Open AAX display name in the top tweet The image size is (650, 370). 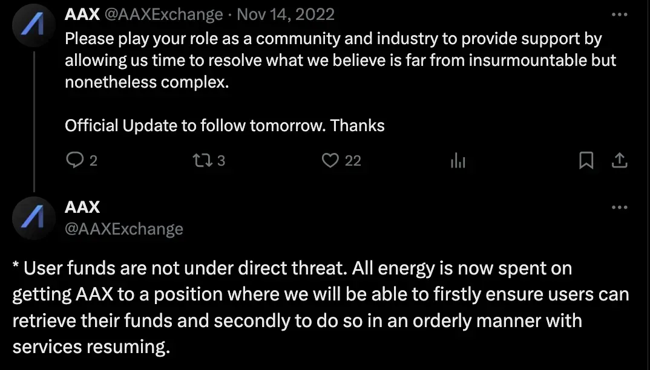point(82,15)
